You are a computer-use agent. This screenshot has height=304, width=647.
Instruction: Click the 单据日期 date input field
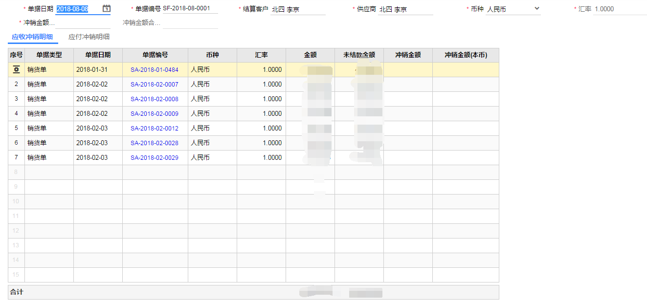point(78,9)
